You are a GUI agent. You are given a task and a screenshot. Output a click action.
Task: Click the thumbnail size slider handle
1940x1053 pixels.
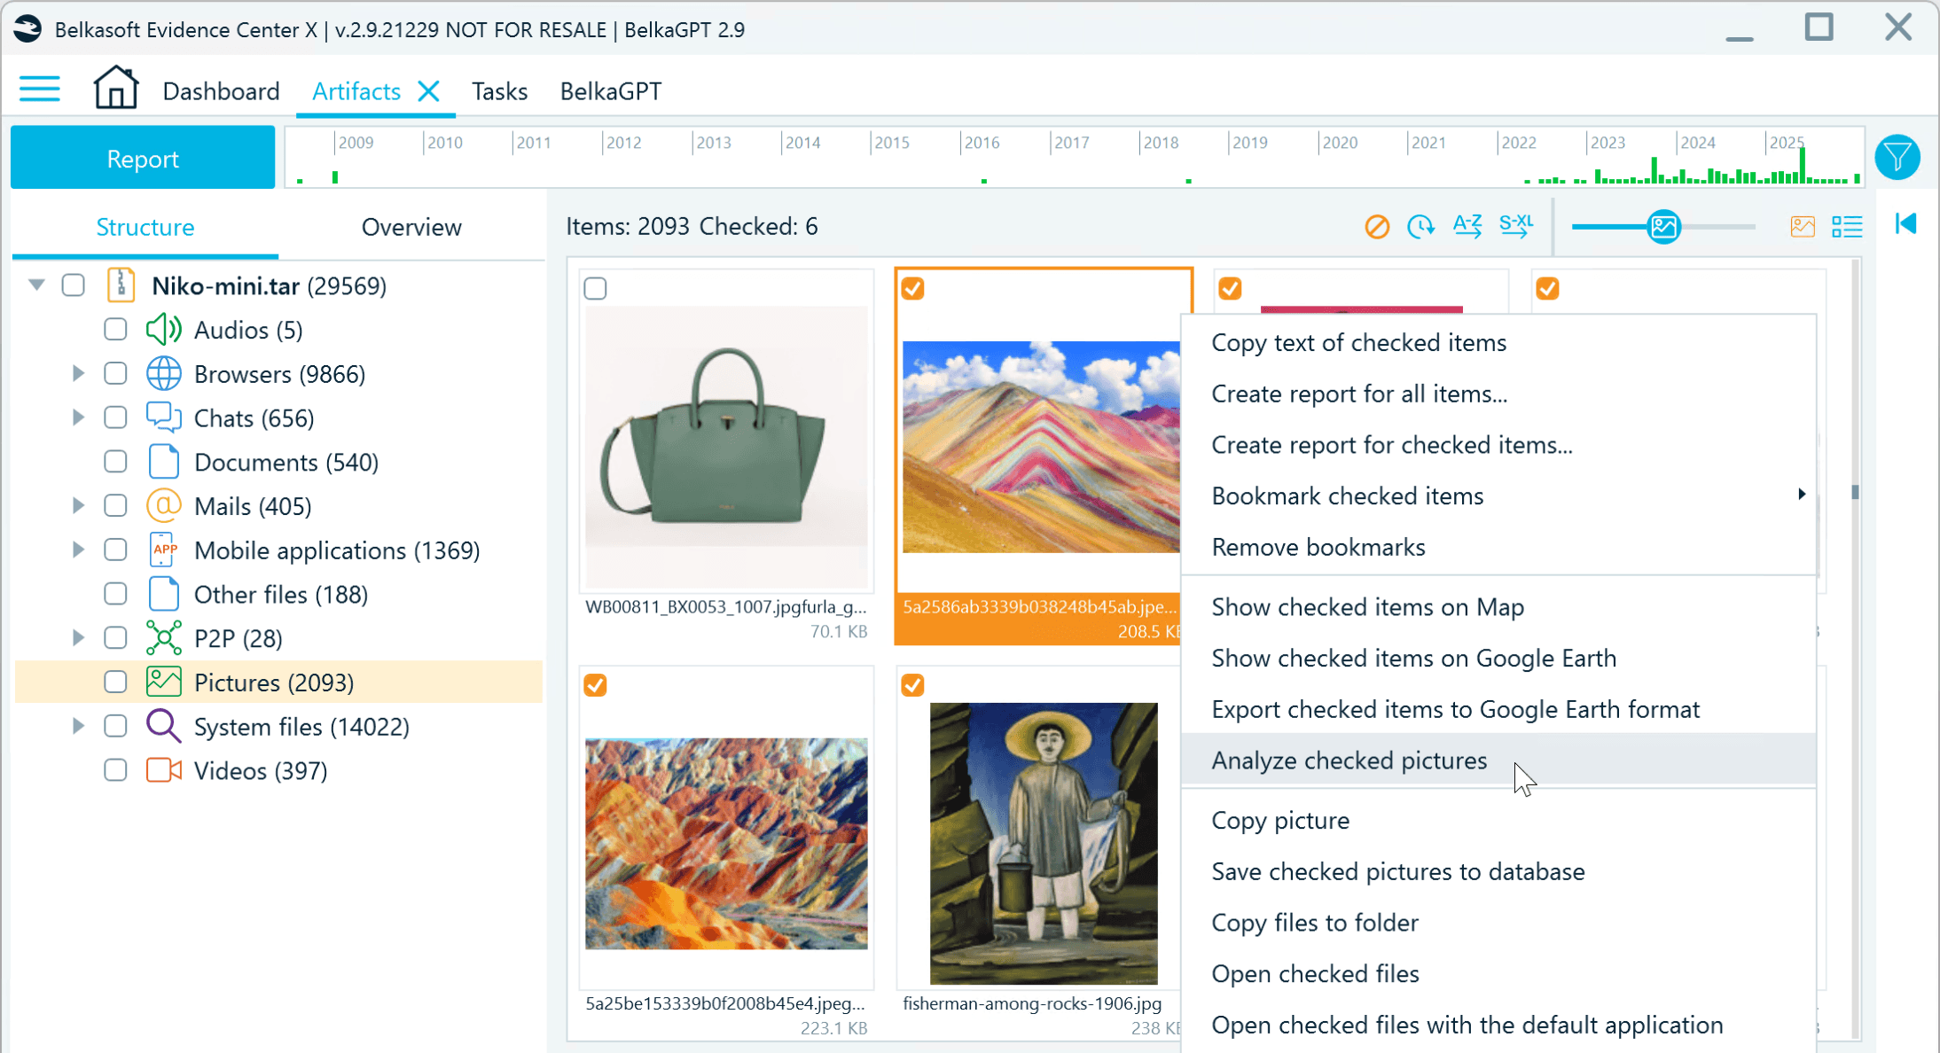(1663, 227)
